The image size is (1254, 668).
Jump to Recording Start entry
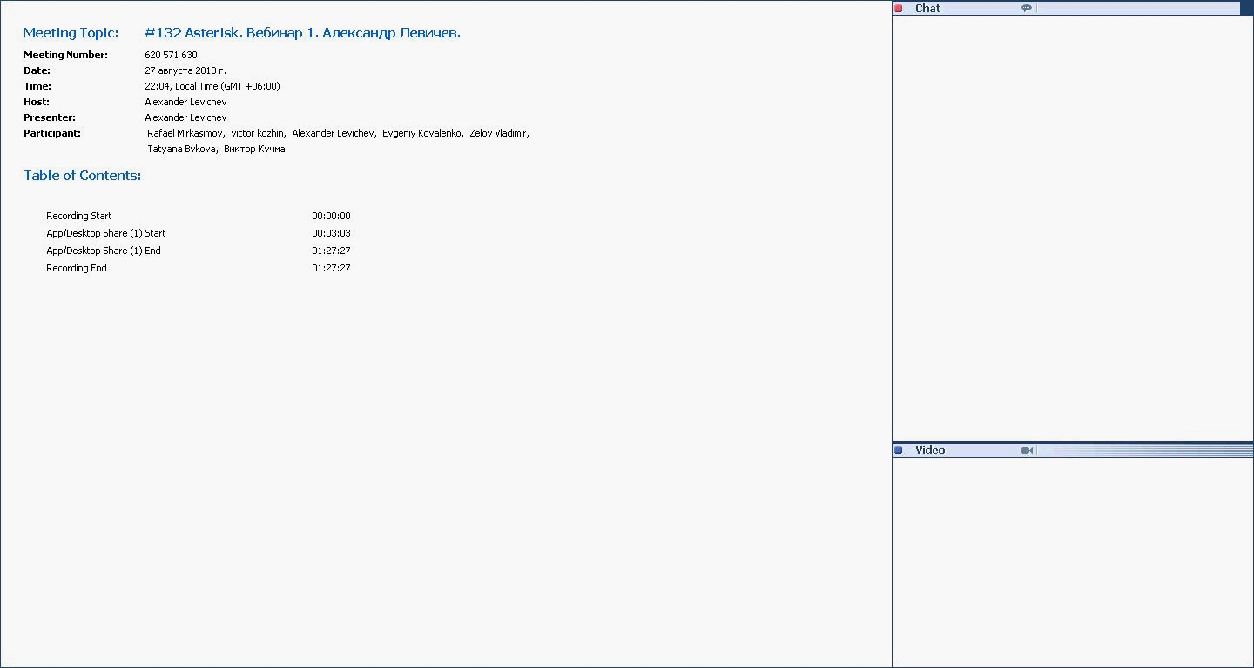coord(79,216)
